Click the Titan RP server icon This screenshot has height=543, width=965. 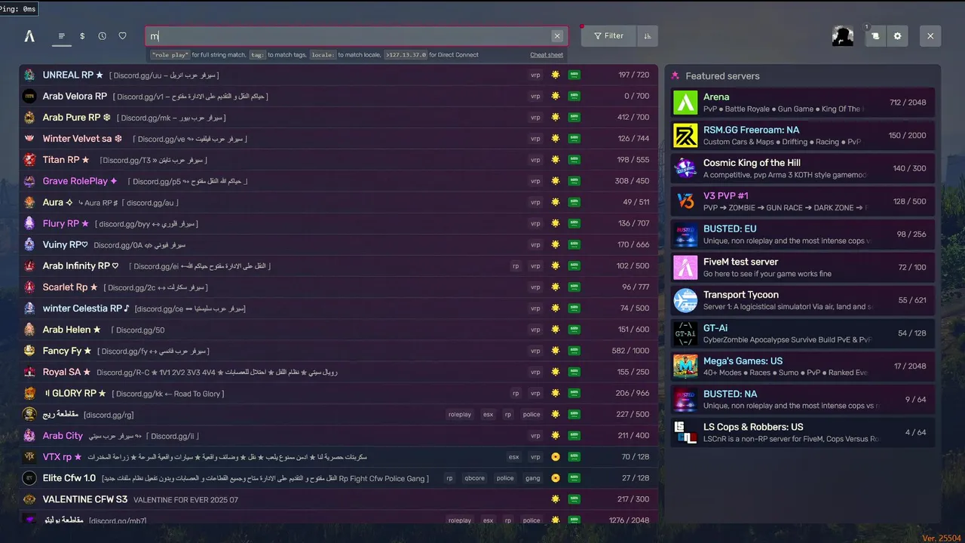[29, 160]
